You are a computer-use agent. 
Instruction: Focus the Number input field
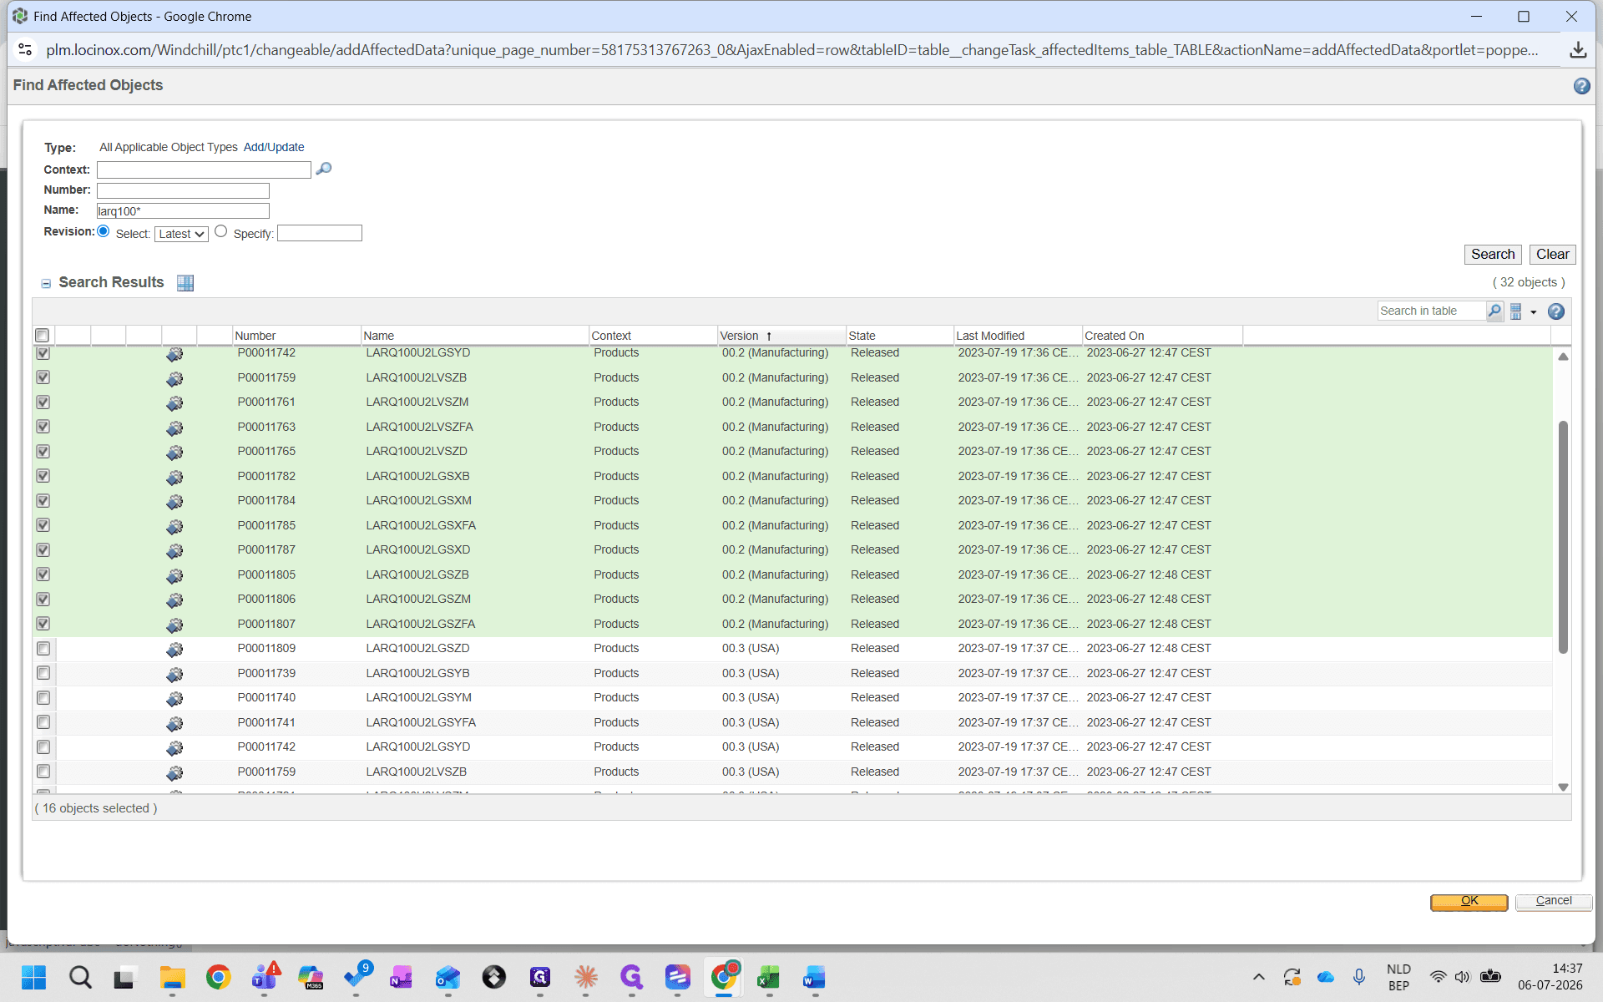[x=183, y=190]
